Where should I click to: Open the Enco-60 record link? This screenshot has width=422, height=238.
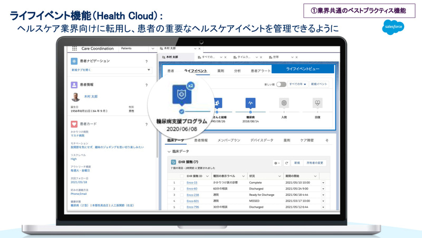(x=192, y=189)
